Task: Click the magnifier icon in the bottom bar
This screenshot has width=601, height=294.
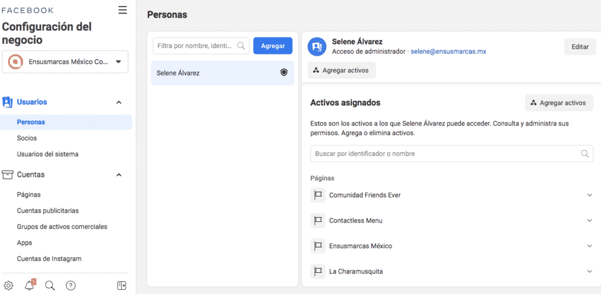Action: pos(50,285)
